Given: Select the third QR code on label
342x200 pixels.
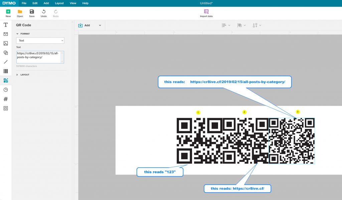Looking at the screenshot, I should 292,141.
